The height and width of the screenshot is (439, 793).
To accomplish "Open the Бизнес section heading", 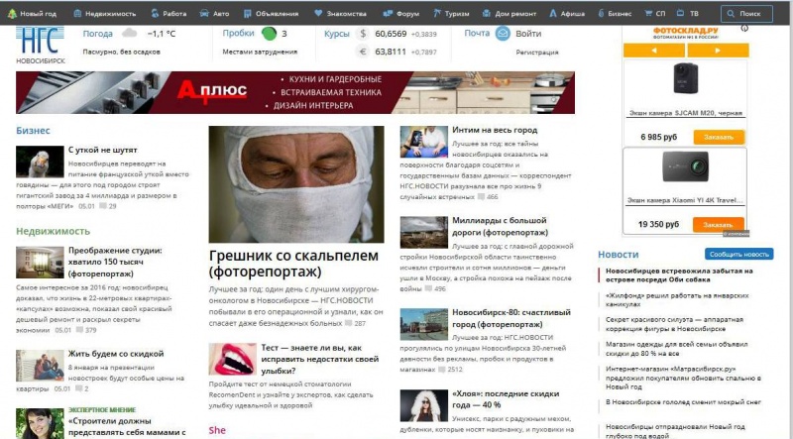I will coord(33,131).
